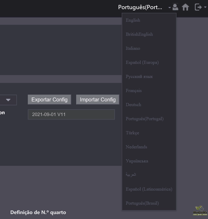Choose Español (Latinoamérica) option
The width and height of the screenshot is (208, 219).
pyautogui.click(x=149, y=189)
